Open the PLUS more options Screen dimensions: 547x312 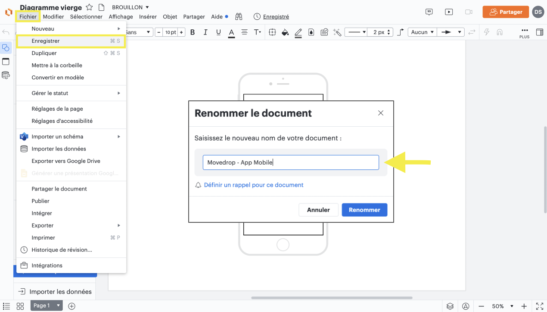coord(524,33)
